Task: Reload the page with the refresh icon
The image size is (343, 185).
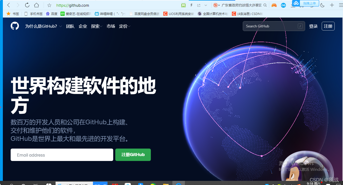Action: pos(27,5)
